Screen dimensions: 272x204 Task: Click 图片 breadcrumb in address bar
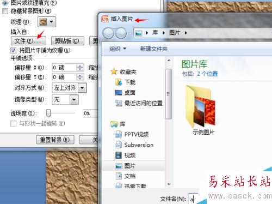[175, 33]
